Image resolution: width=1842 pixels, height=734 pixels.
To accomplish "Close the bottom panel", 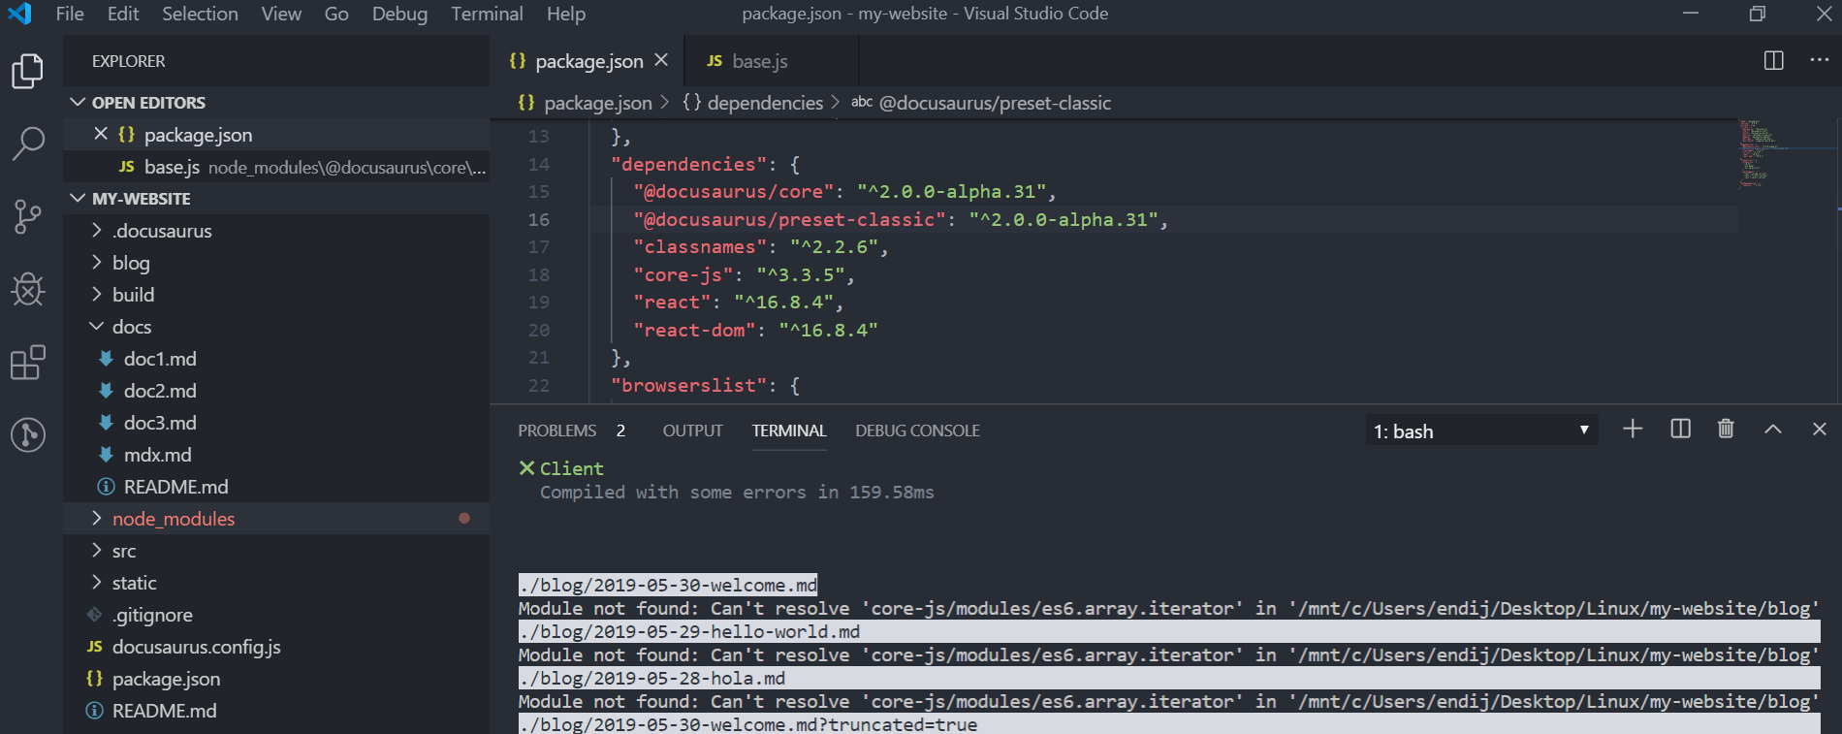I will (1819, 429).
